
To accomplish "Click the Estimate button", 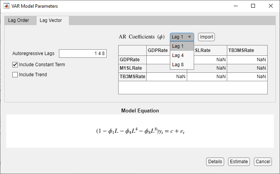I will 239,162.
